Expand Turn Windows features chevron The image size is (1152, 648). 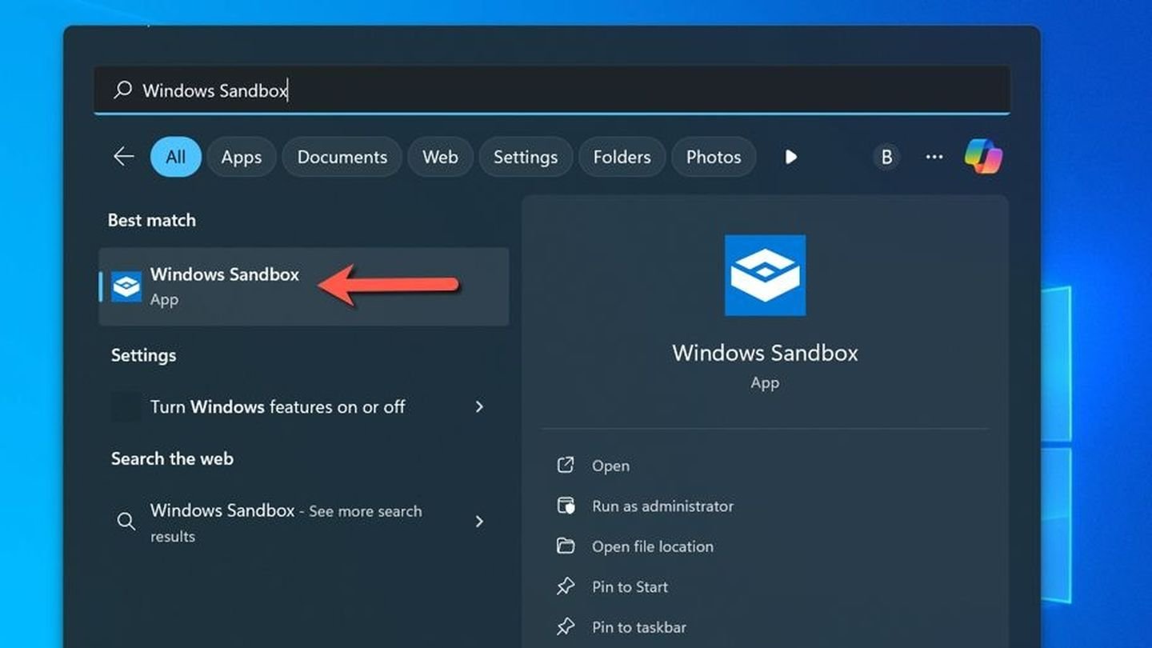(x=479, y=406)
